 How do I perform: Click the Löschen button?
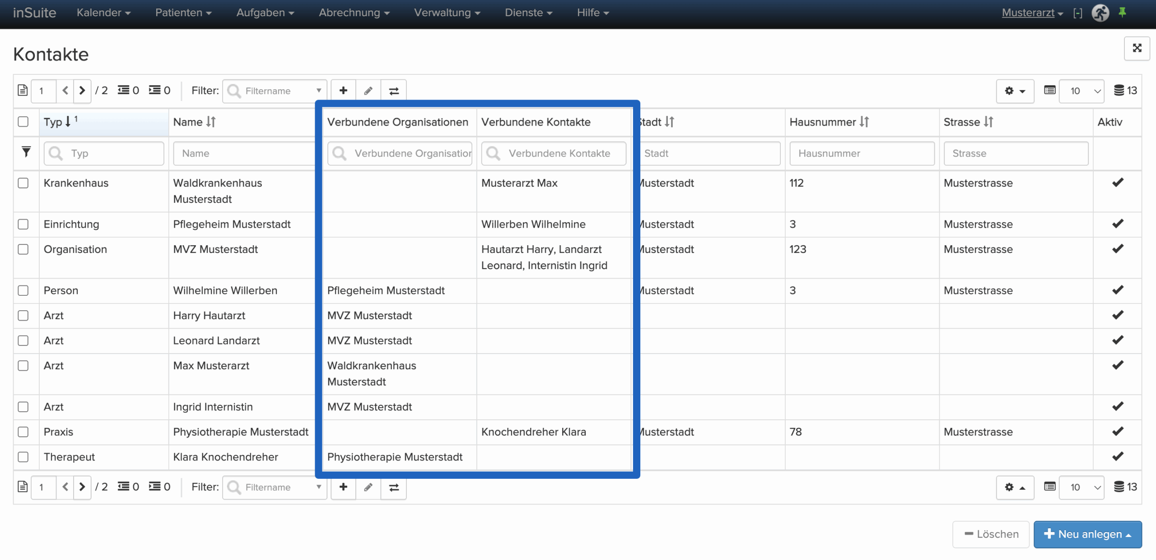[x=991, y=534]
